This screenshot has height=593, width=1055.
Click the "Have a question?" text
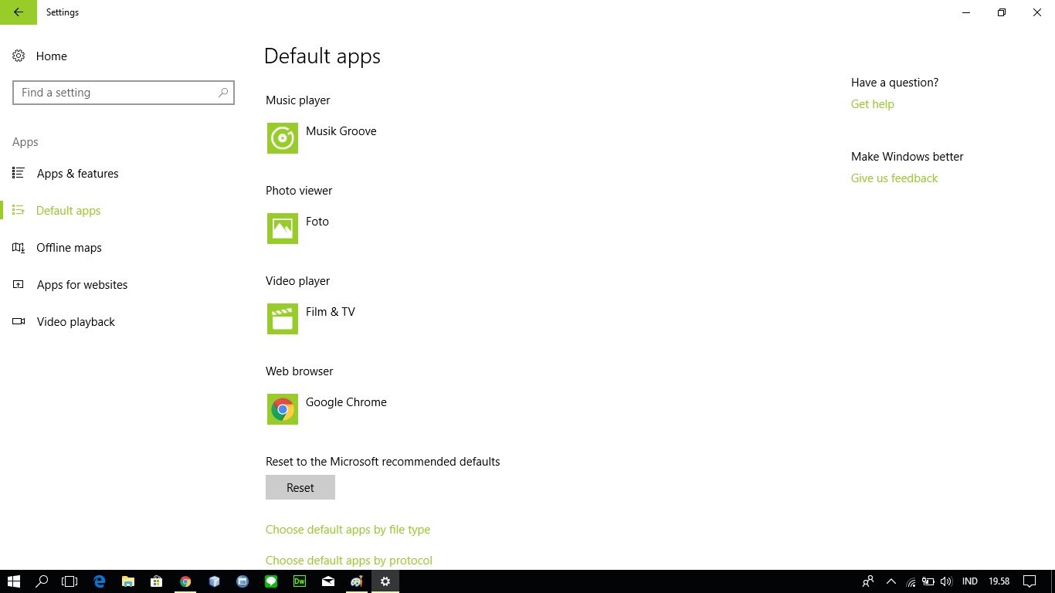click(x=895, y=83)
